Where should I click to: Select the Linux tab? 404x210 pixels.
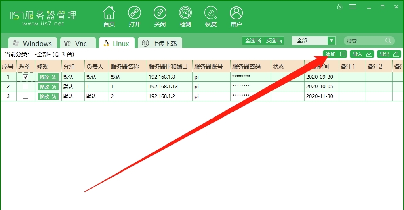117,43
